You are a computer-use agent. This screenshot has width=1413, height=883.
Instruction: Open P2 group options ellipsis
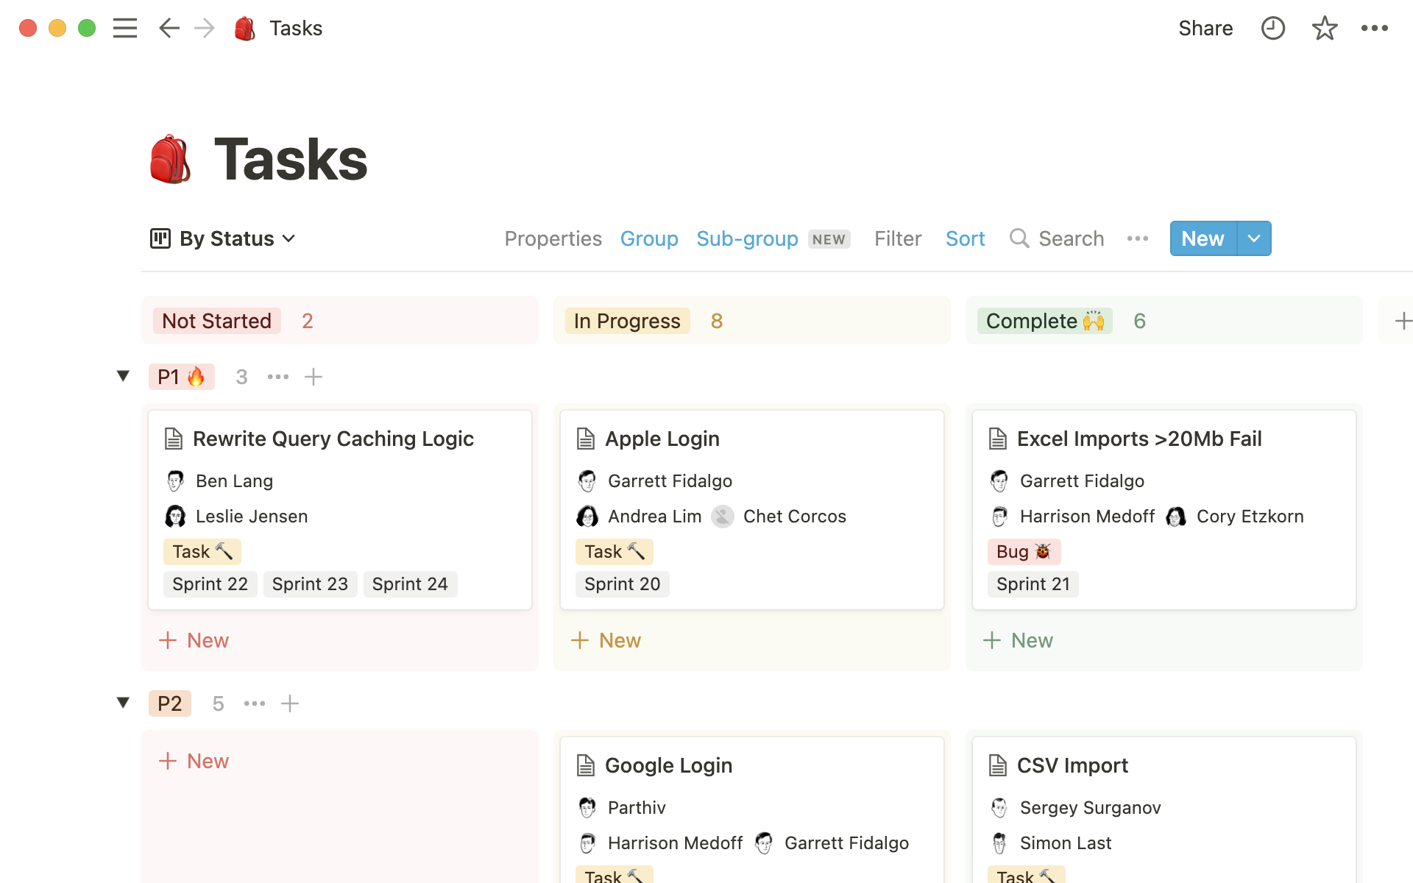(255, 703)
